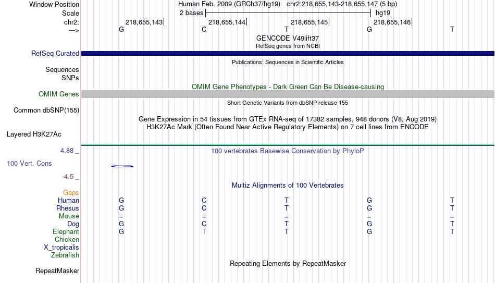The width and height of the screenshot is (495, 283).
Task: Click position label 218,655,146
Action: pyautogui.click(x=392, y=22)
